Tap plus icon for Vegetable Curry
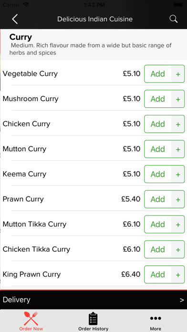The height and width of the screenshot is (332, 187). pos(178,74)
